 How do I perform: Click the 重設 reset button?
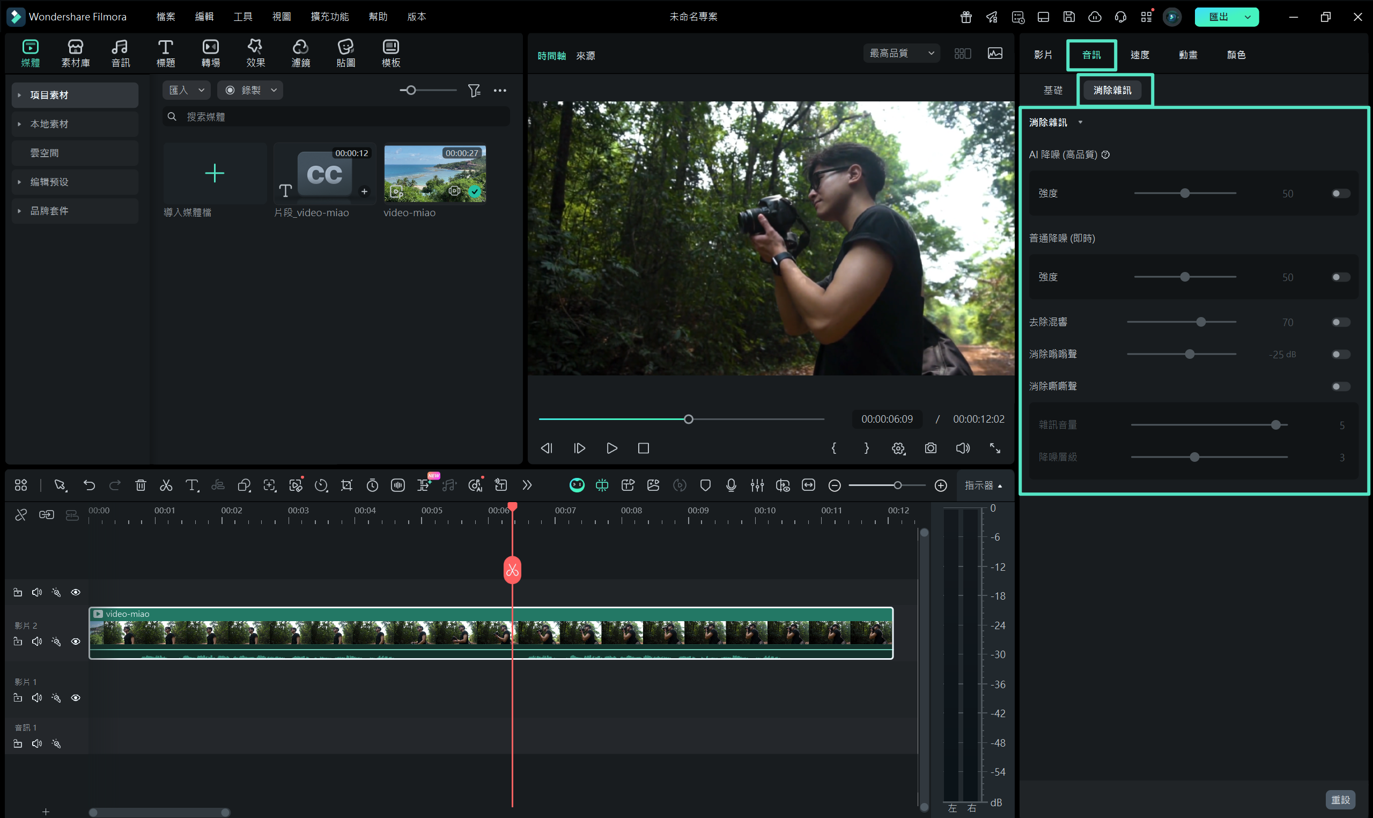pyautogui.click(x=1340, y=800)
